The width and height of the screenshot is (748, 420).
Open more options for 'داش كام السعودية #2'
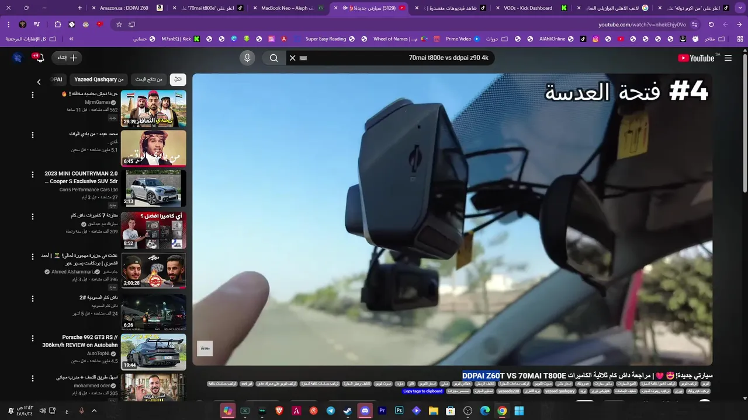33,298
